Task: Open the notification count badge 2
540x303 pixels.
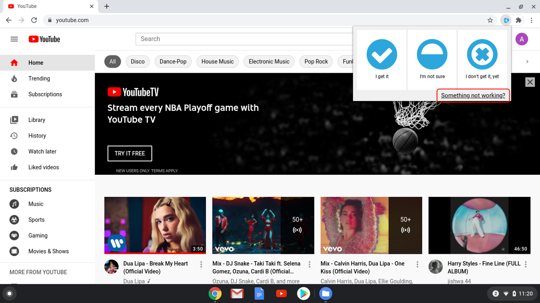Action: click(x=495, y=294)
